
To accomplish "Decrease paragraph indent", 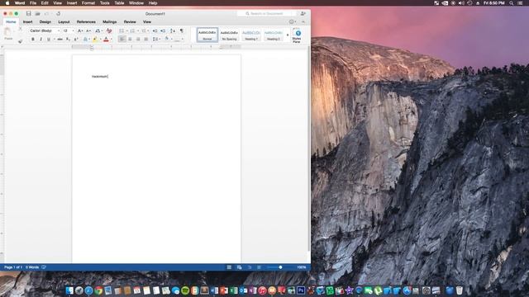I will coord(155,31).
